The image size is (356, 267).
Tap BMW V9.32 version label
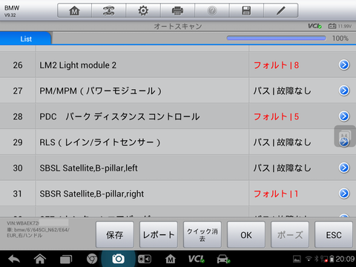point(12,11)
